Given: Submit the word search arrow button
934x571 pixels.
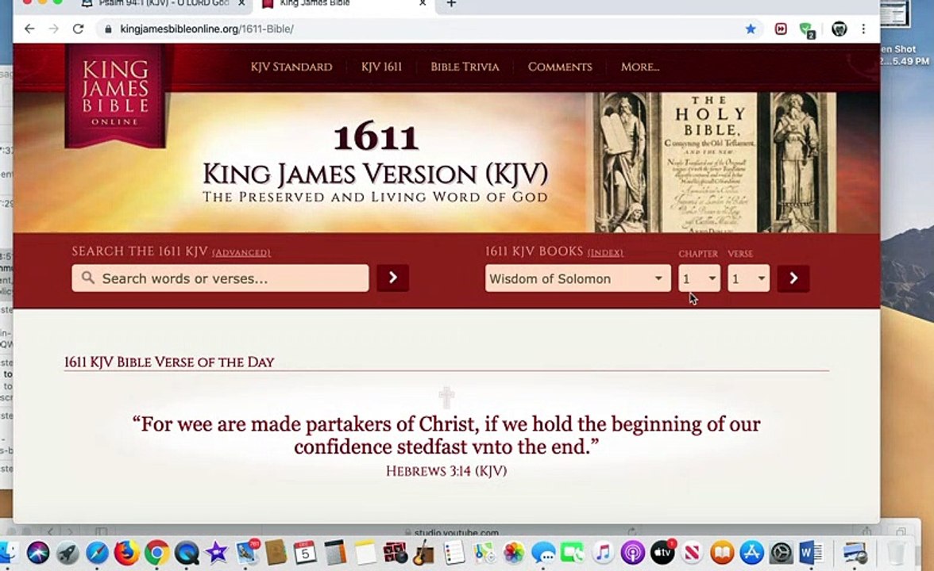Looking at the screenshot, I should tap(392, 278).
